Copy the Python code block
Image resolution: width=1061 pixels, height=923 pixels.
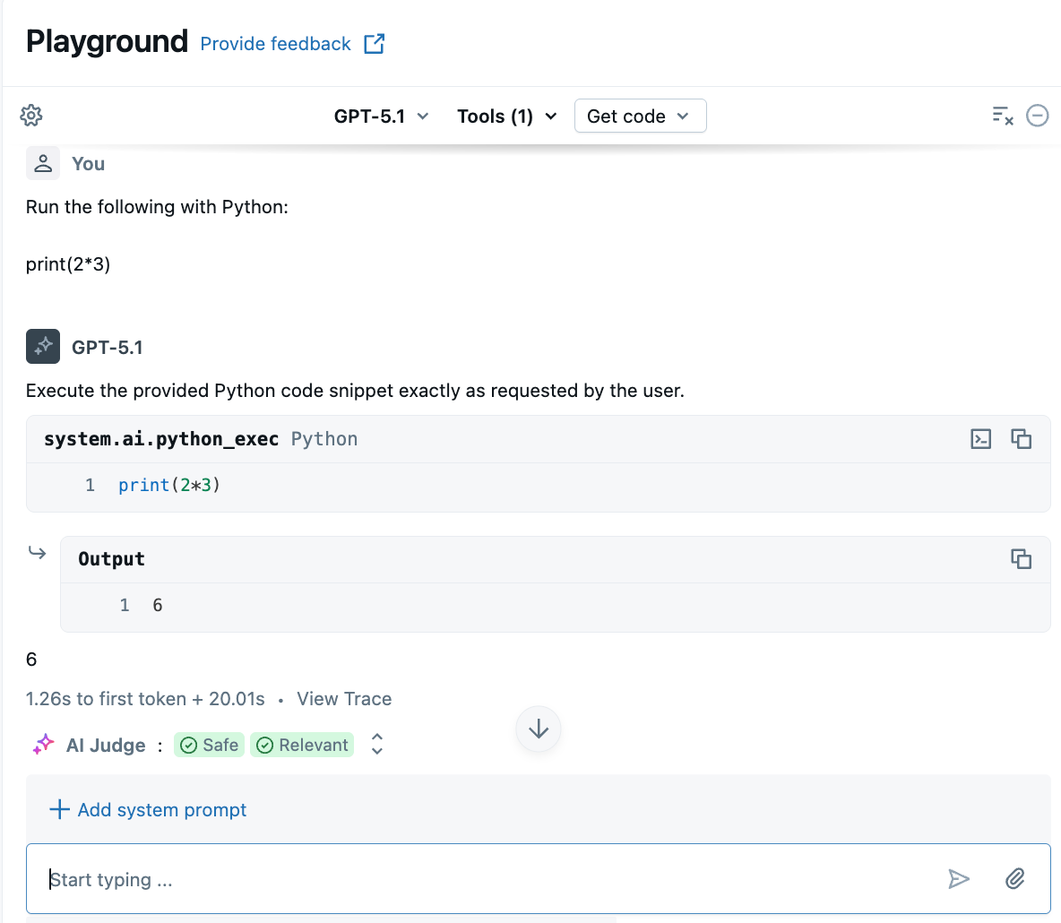1022,438
